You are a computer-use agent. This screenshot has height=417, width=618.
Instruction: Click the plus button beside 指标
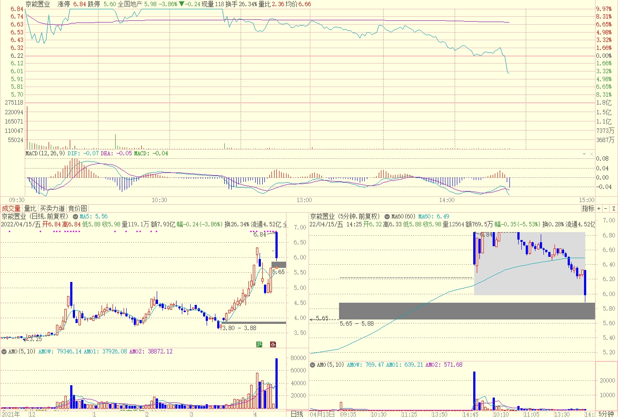point(599,208)
